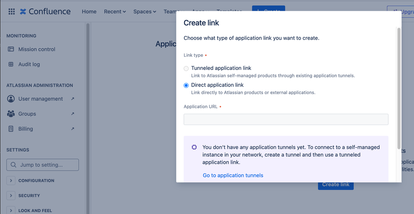Click the Billing icon

pos(11,129)
